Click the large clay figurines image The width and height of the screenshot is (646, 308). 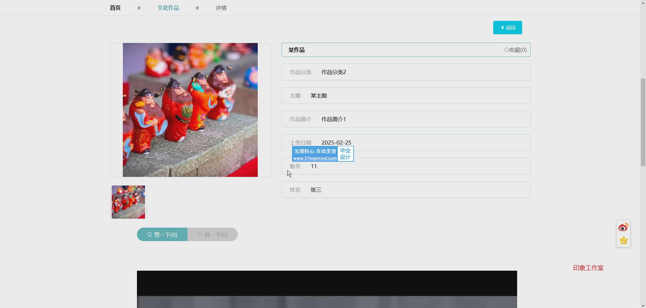[x=190, y=110]
